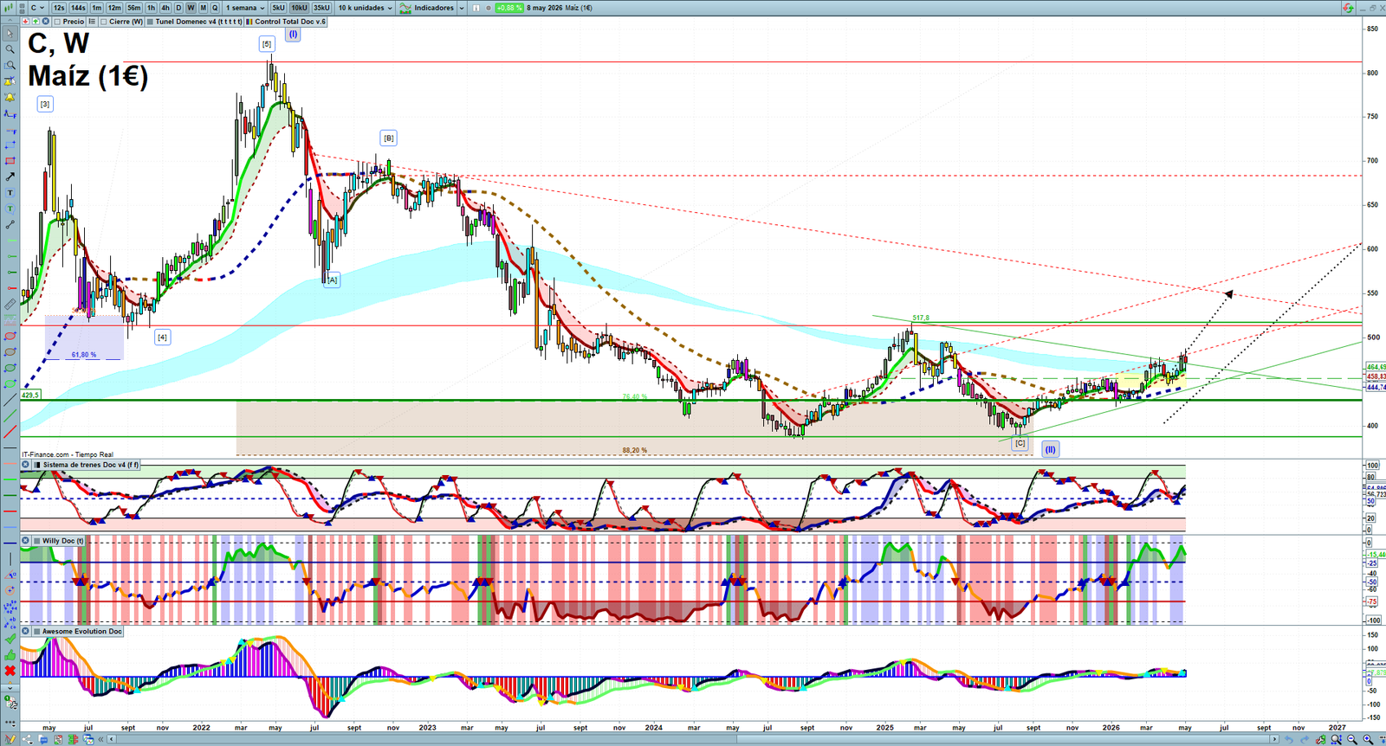Collapse the indicator label row arrow

coord(10,21)
